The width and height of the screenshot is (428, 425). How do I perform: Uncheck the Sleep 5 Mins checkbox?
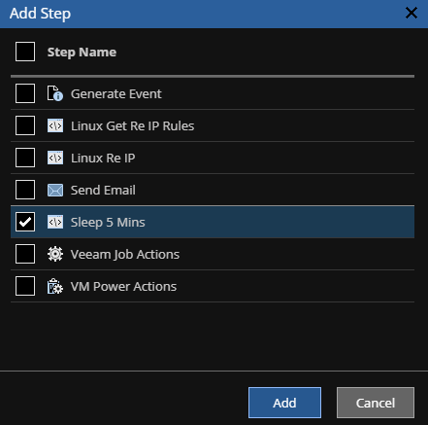click(x=25, y=222)
